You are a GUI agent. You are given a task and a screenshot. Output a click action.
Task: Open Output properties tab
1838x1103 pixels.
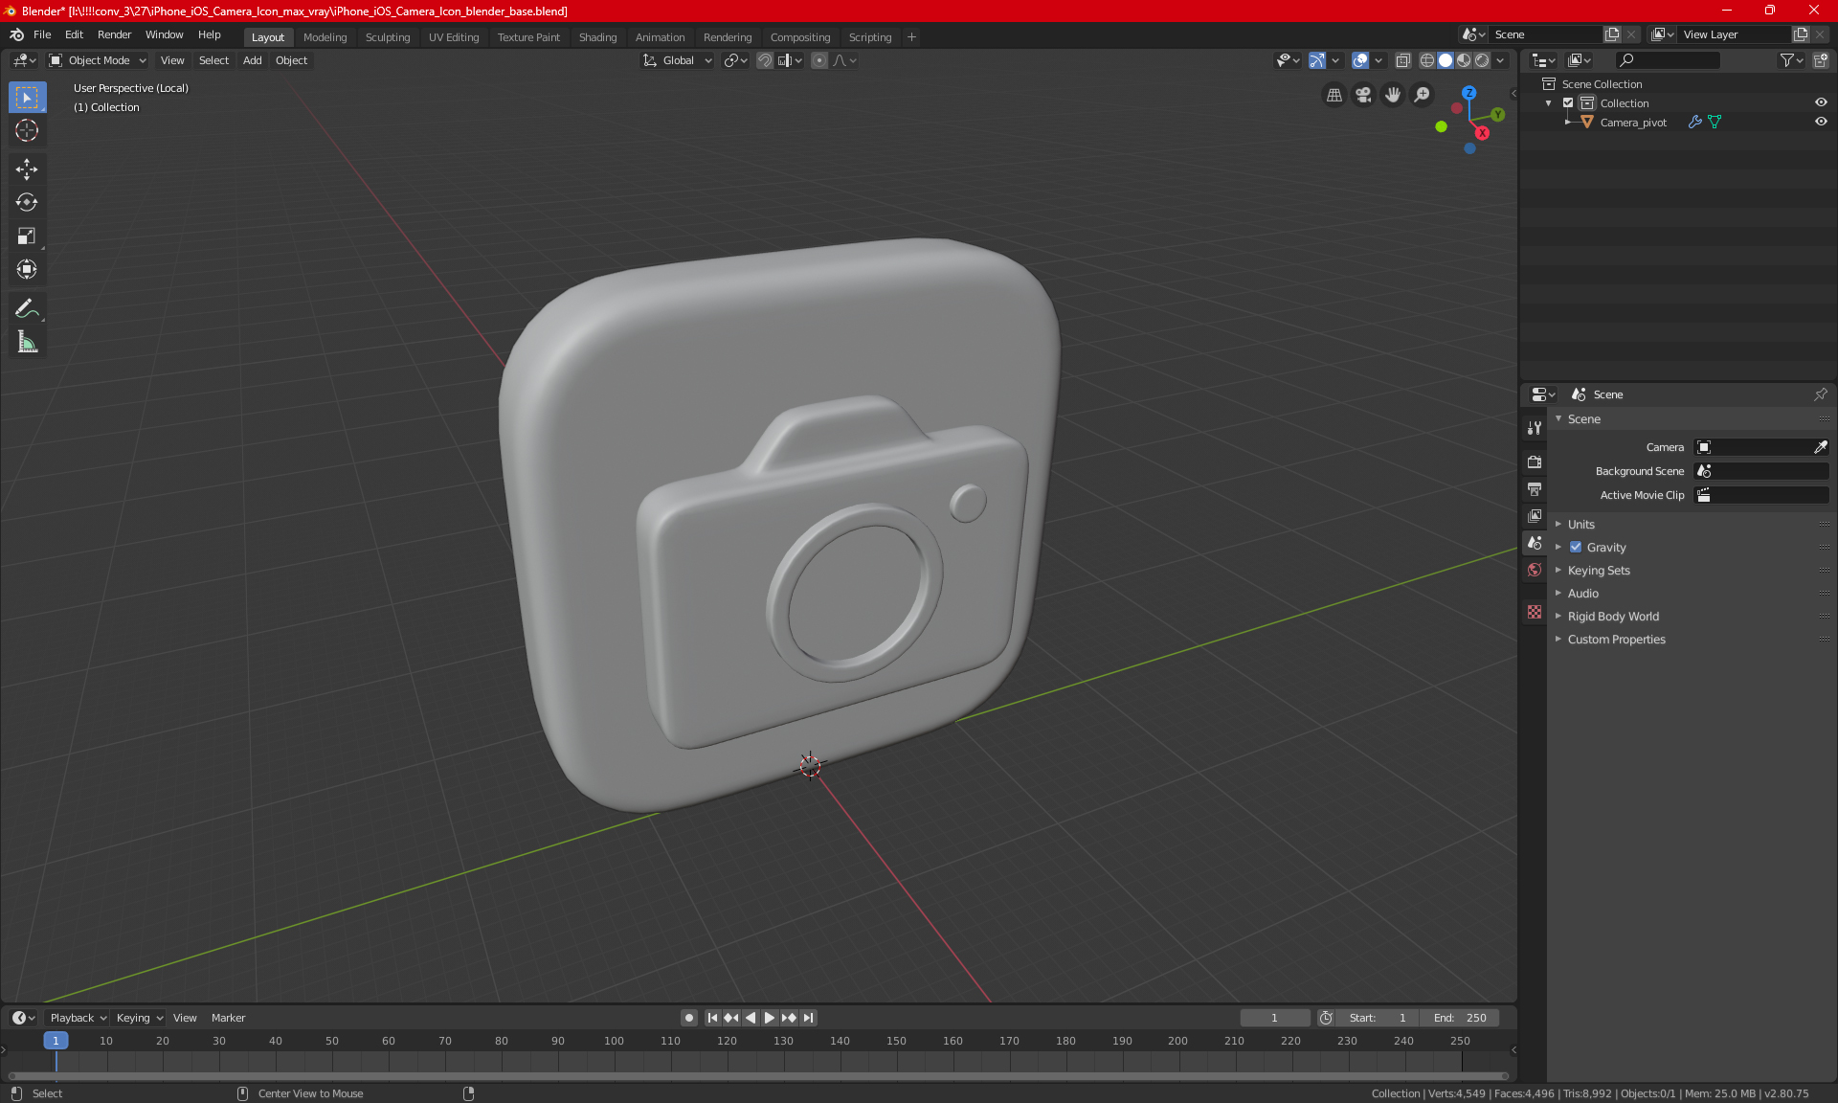[1535, 488]
